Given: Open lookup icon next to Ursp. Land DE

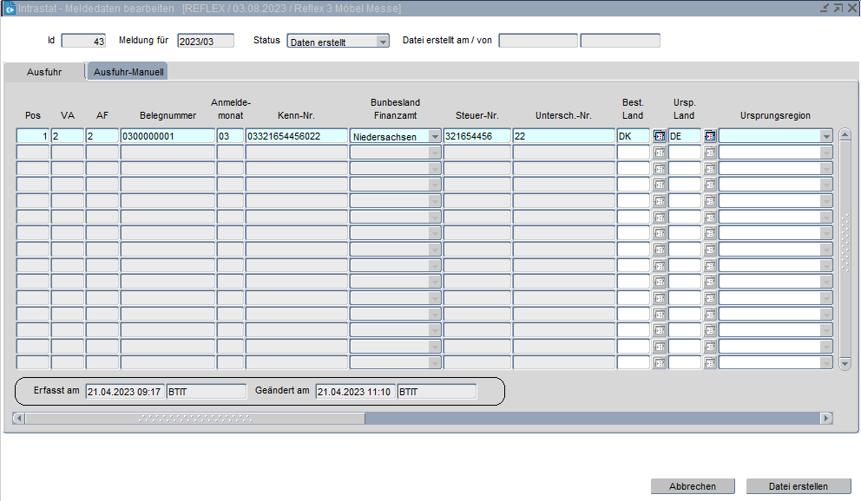Looking at the screenshot, I should tap(709, 136).
